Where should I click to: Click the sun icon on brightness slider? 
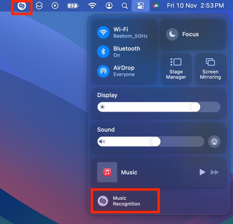pyautogui.click(x=102, y=107)
